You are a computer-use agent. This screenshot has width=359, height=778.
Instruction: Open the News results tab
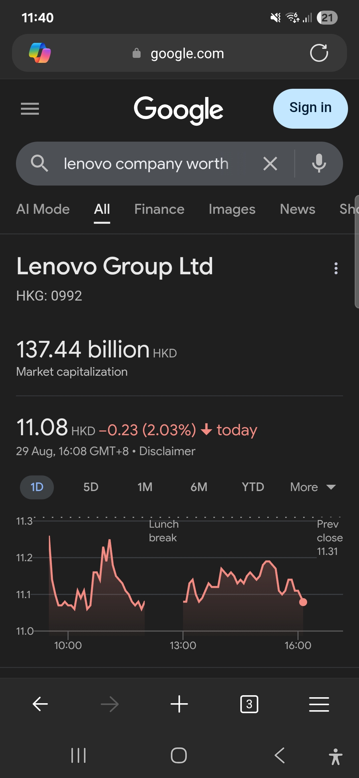298,209
